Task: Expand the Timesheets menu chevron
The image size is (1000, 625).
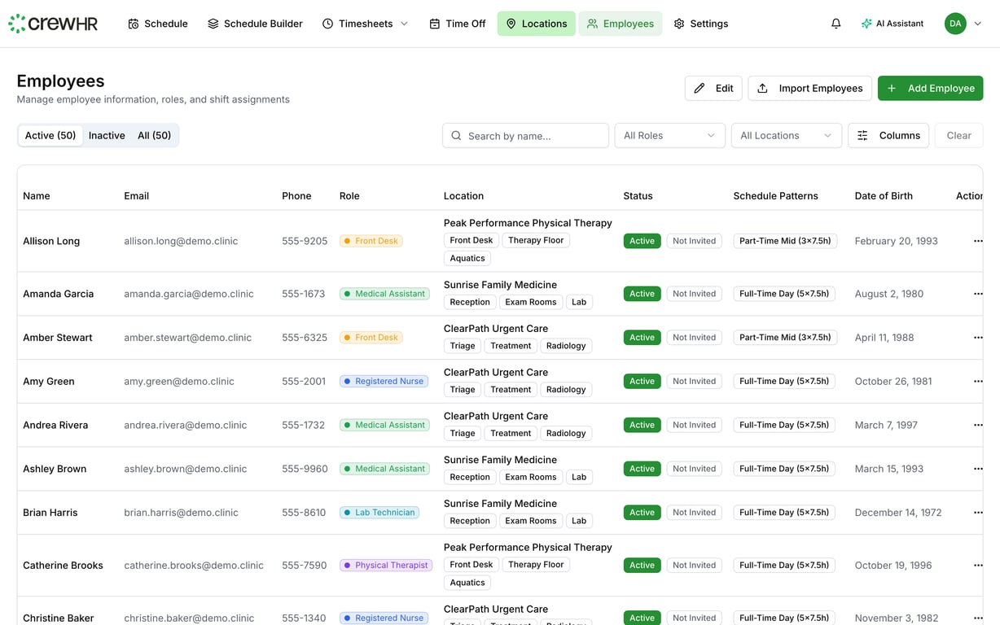Action: 404,24
